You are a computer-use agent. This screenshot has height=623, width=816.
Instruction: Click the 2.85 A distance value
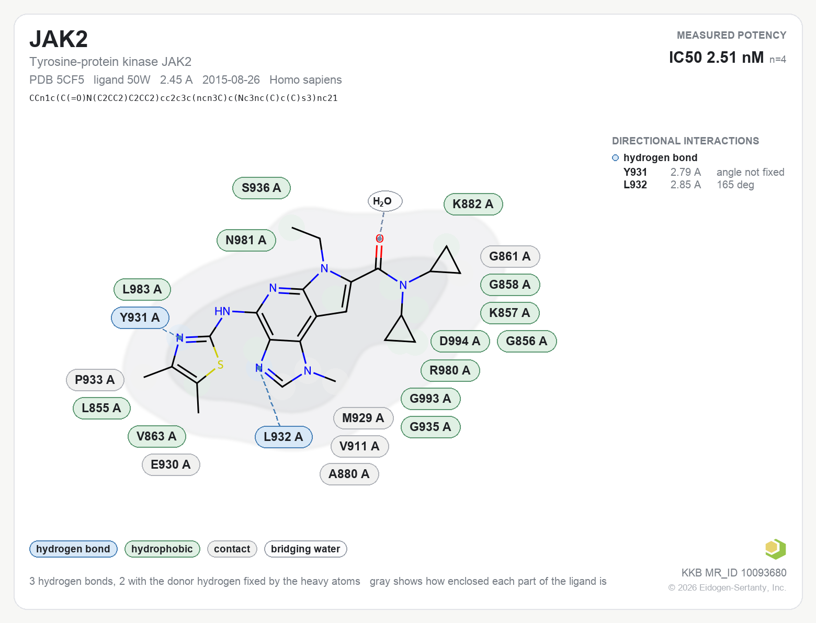click(x=686, y=185)
